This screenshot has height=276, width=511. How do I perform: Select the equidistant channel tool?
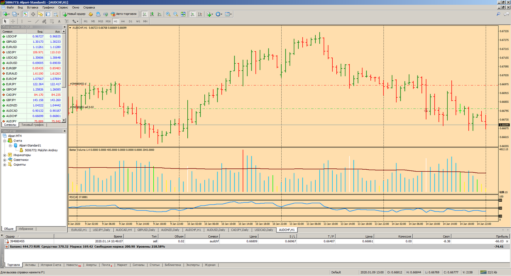point(44,21)
